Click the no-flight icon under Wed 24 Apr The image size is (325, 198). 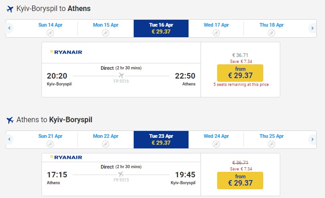216,144
